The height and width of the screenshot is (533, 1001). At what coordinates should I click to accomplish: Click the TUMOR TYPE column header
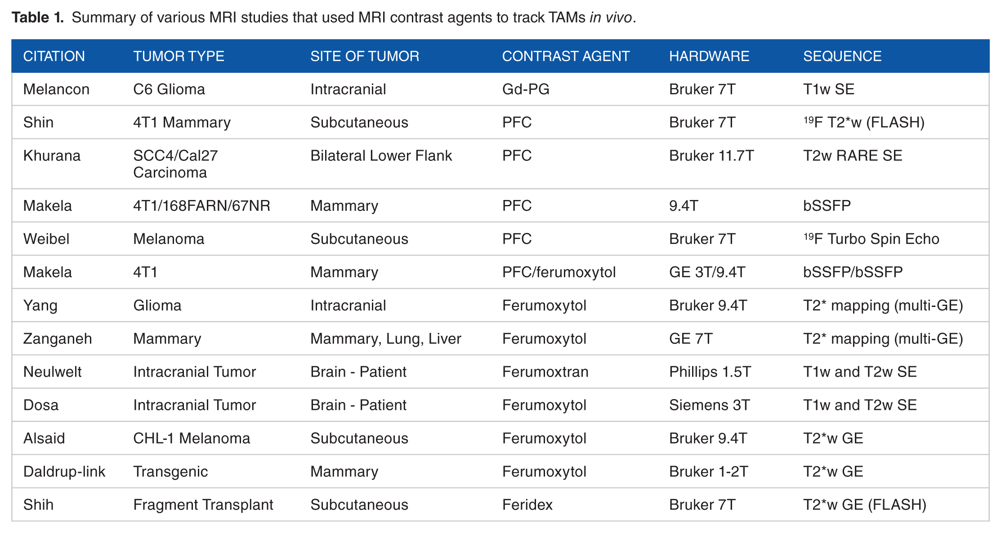(179, 56)
